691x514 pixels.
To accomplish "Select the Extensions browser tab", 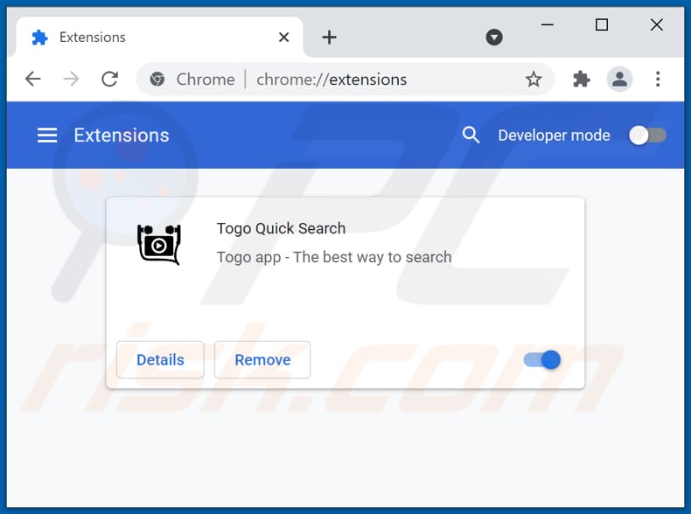I will coord(159,38).
